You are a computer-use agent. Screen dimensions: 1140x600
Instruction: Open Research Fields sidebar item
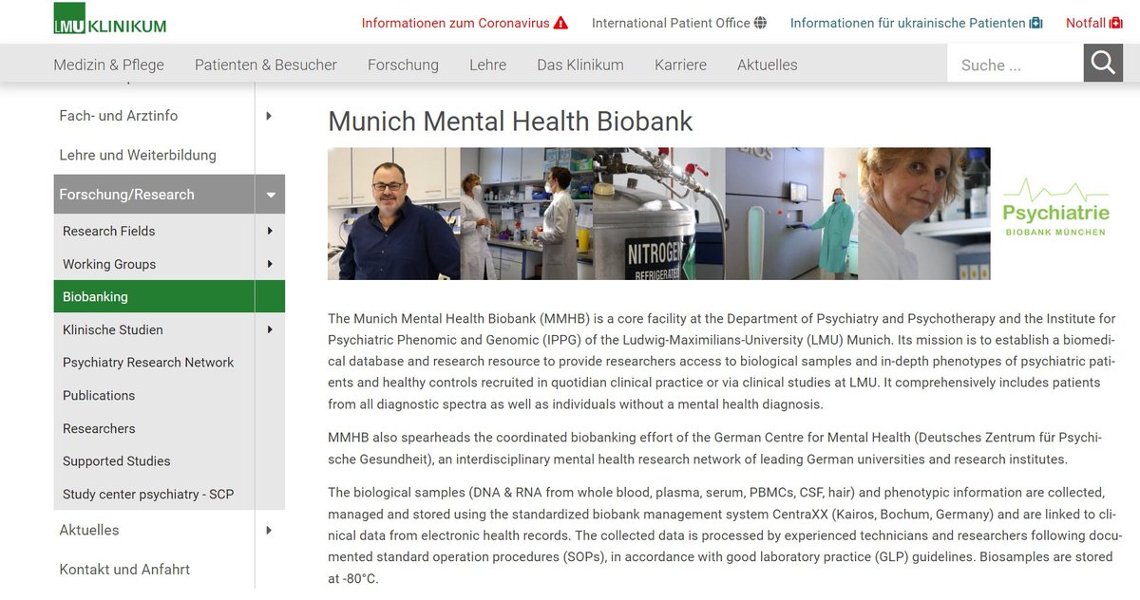pyautogui.click(x=108, y=231)
